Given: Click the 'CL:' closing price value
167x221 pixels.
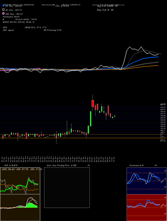Looking at the screenshot, I should click(62, 6).
